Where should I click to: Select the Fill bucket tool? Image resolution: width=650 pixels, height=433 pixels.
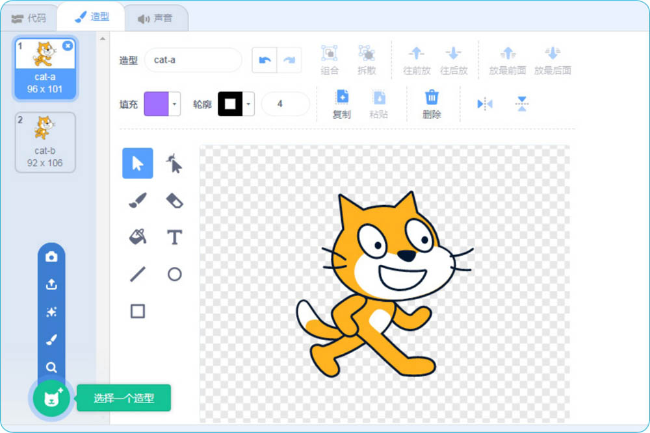pyautogui.click(x=138, y=237)
